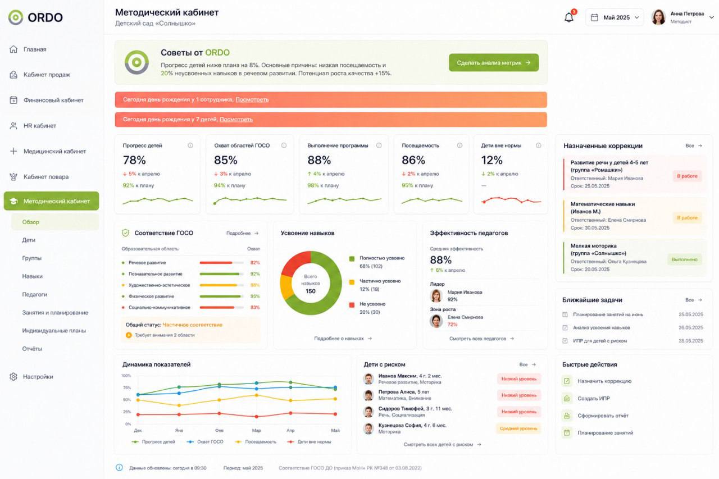Click the Кабинет повара chef icon
This screenshot has height=479, width=719.
coord(13,177)
